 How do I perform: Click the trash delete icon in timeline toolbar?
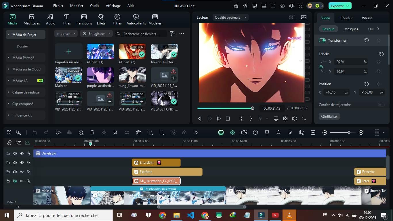(x=92, y=132)
